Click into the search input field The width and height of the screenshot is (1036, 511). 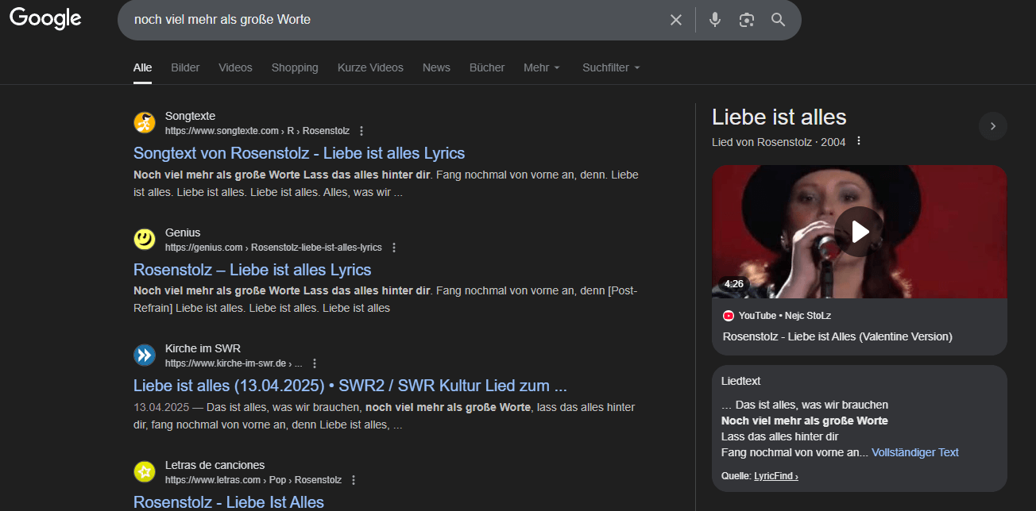[x=397, y=20]
